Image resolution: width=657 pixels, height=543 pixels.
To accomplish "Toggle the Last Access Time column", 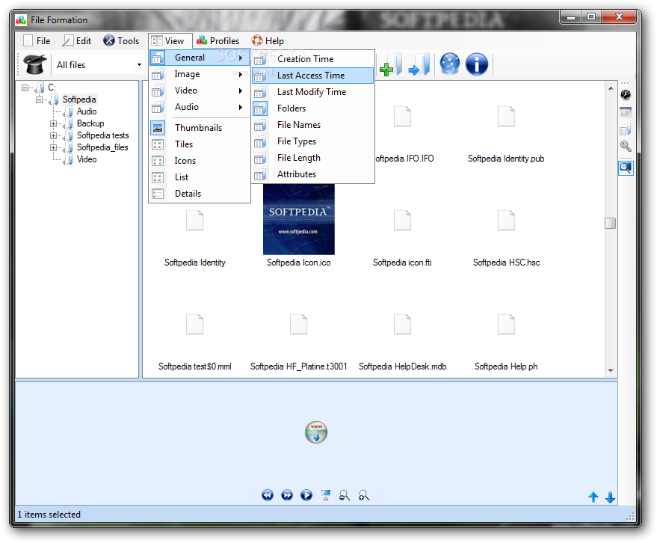I will coord(312,76).
